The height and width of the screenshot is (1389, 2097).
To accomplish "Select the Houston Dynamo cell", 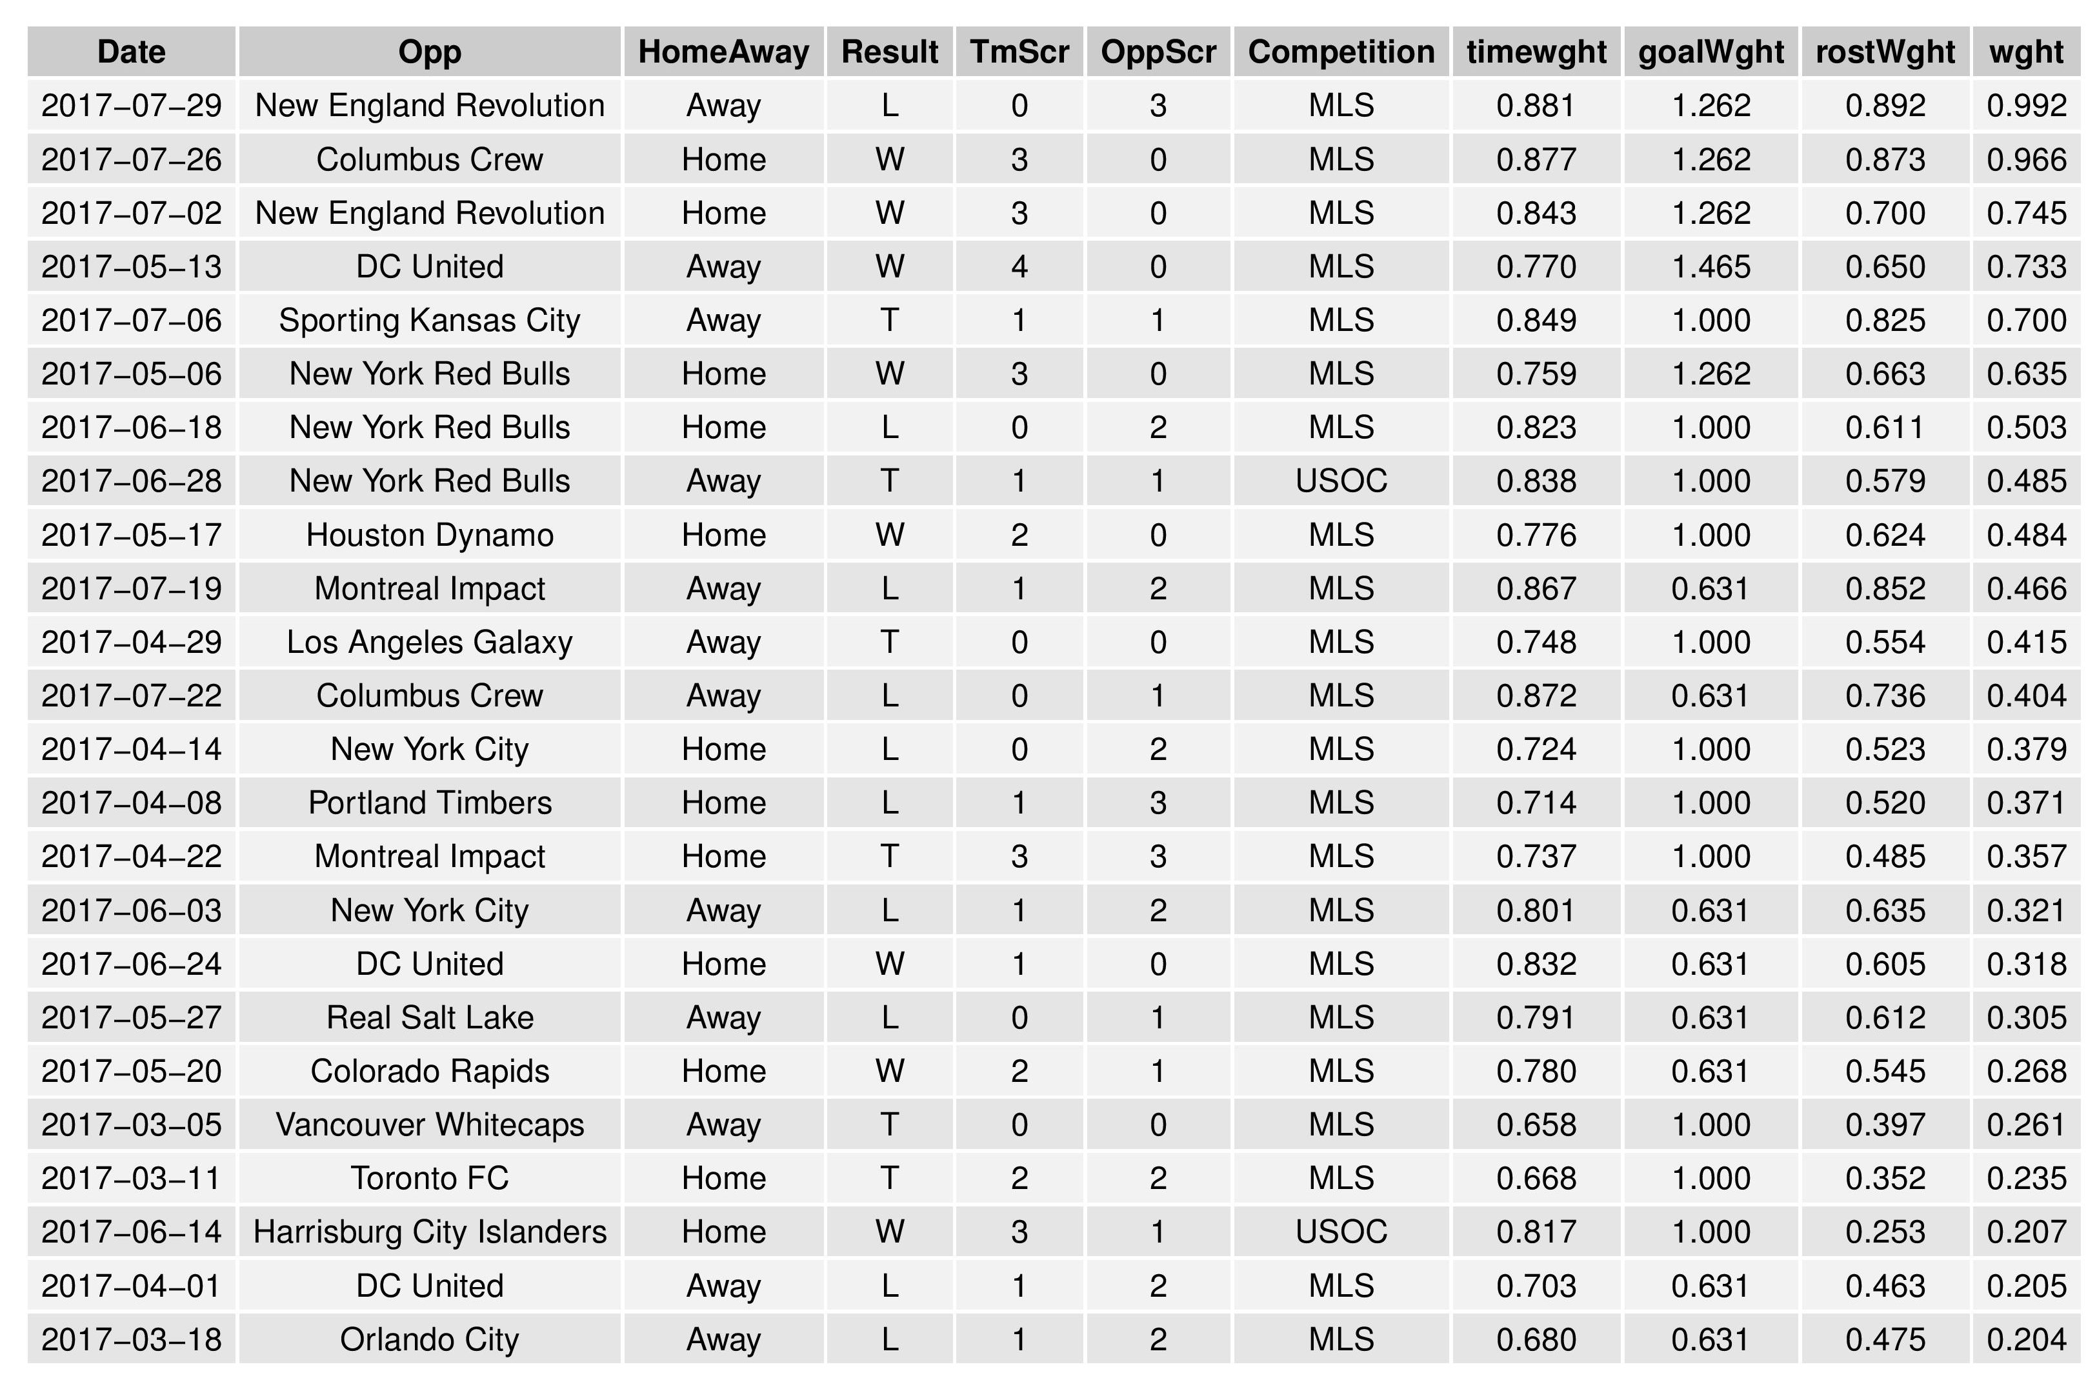I will (430, 535).
